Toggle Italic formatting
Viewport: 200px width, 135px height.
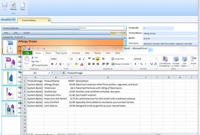click(56, 64)
